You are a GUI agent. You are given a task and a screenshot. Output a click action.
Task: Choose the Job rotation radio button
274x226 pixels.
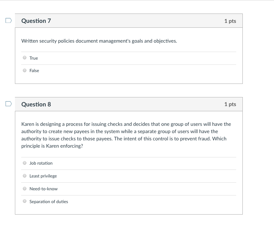click(x=25, y=163)
